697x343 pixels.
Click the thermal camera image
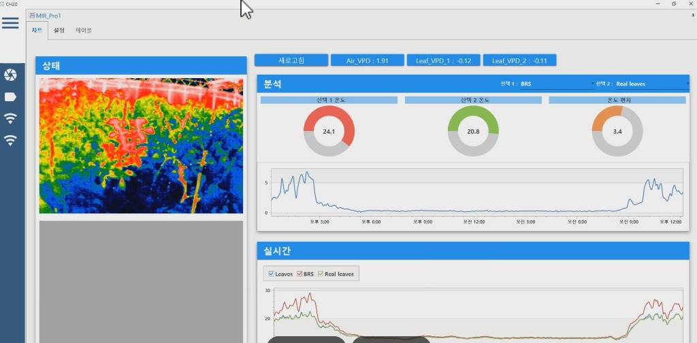[x=142, y=146]
